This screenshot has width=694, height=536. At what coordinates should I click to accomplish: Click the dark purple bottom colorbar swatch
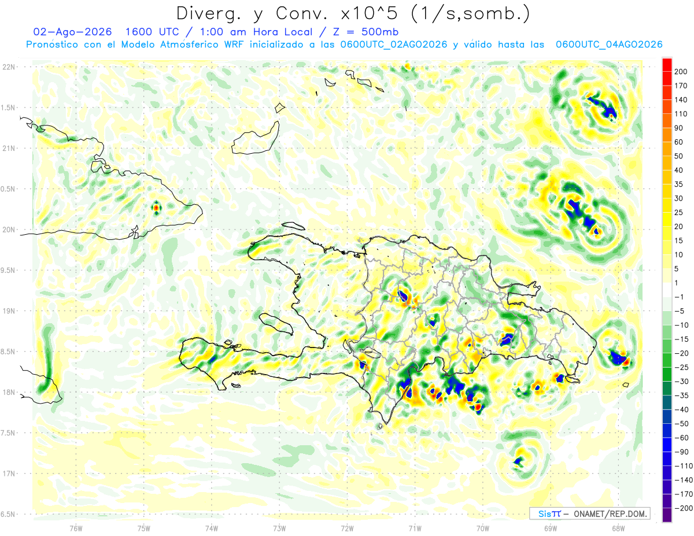667,515
